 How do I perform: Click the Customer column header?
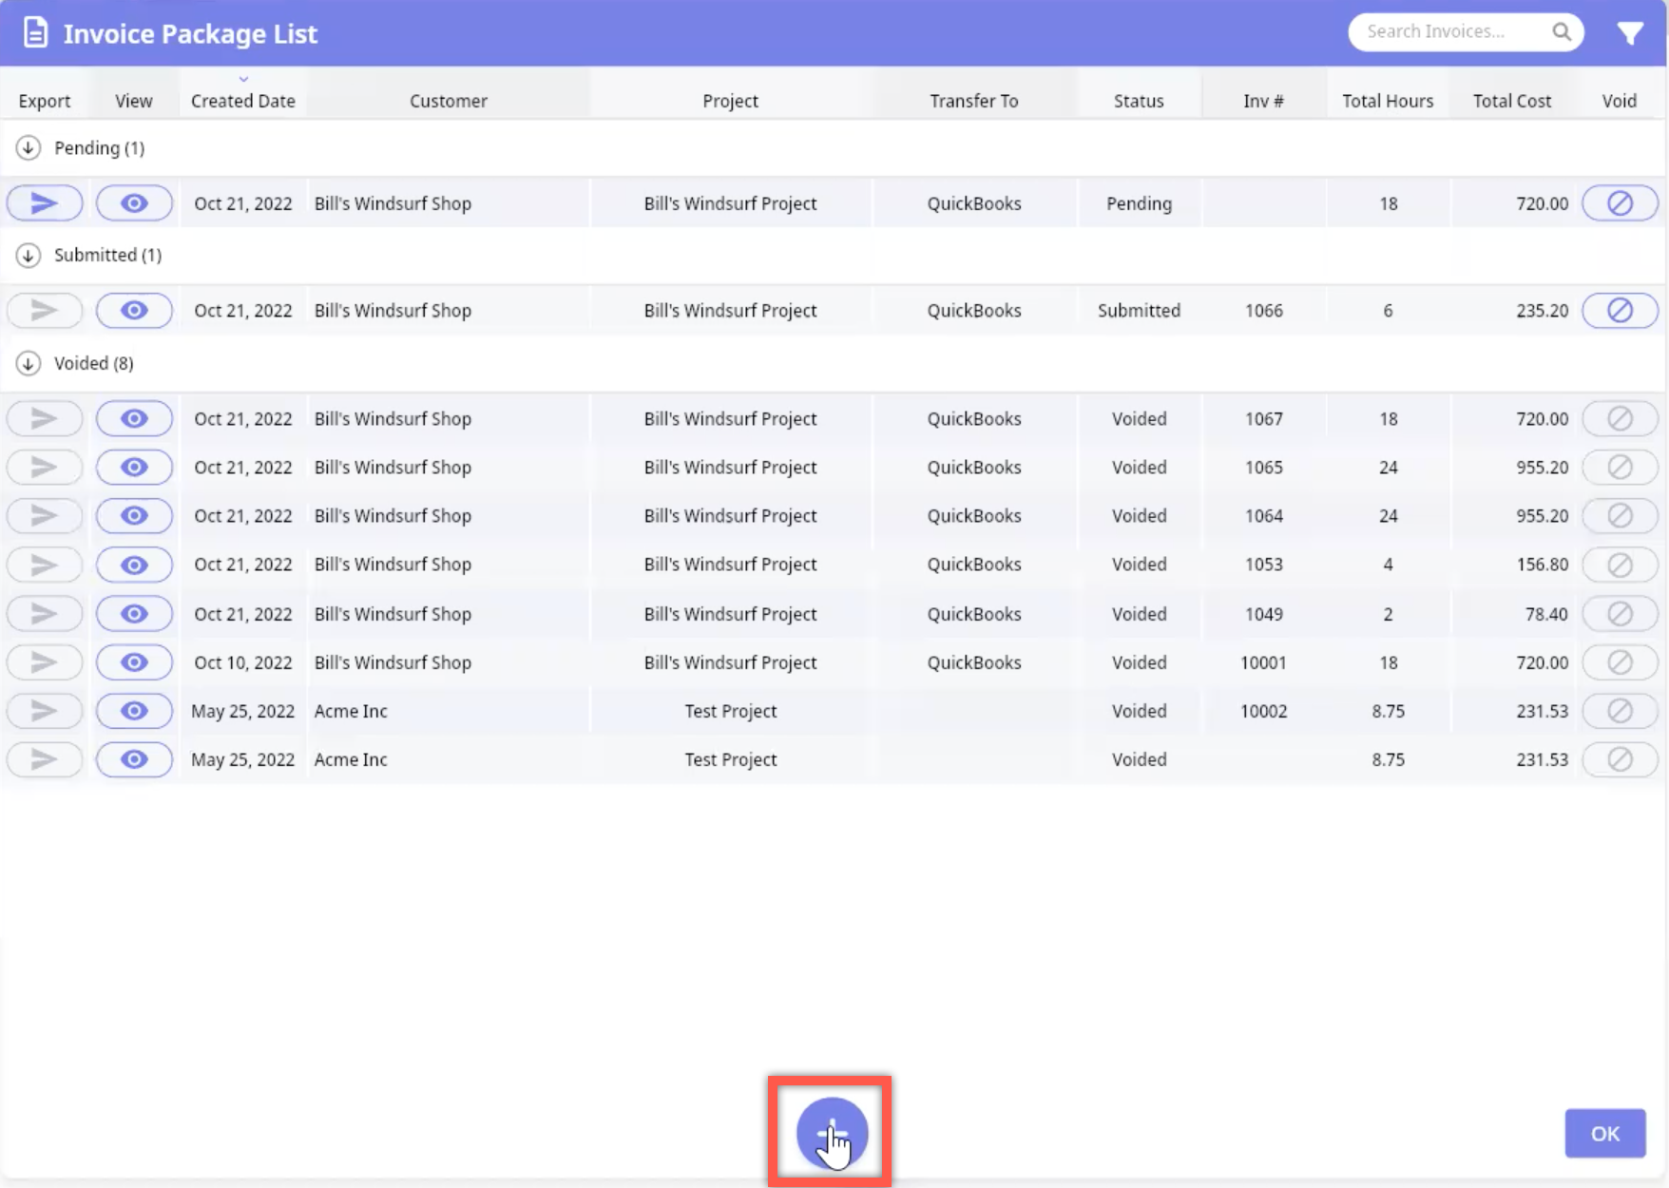click(448, 101)
